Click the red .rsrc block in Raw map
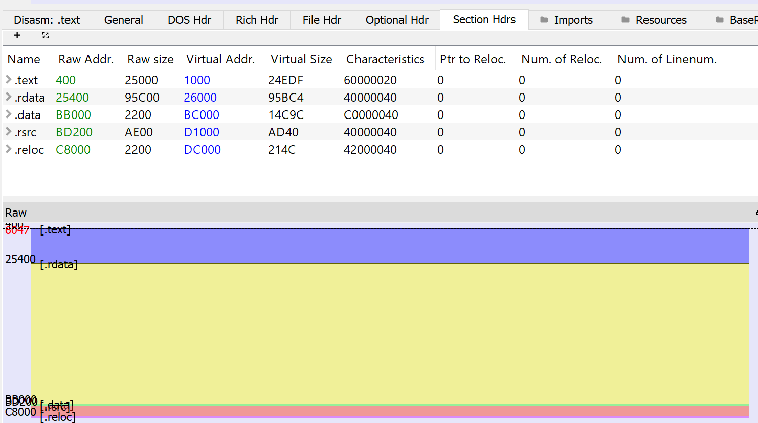Image resolution: width=758 pixels, height=423 pixels. (390, 411)
